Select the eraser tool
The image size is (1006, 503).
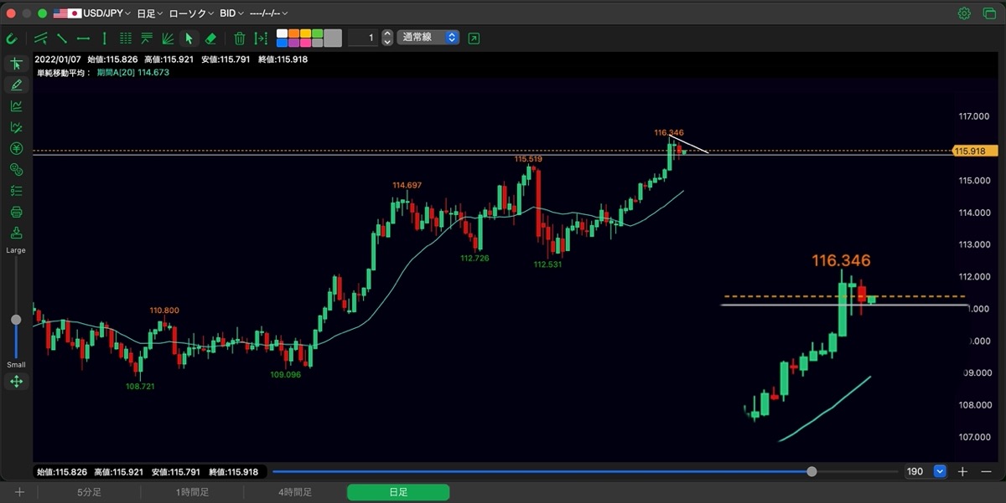point(210,38)
